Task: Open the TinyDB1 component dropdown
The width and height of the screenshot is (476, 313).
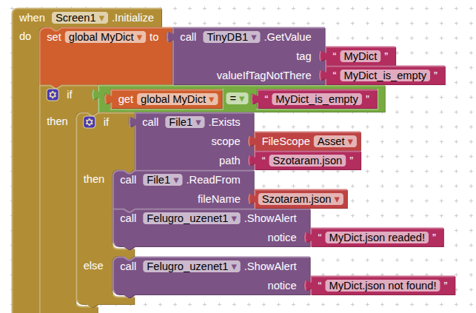Action: coord(232,37)
